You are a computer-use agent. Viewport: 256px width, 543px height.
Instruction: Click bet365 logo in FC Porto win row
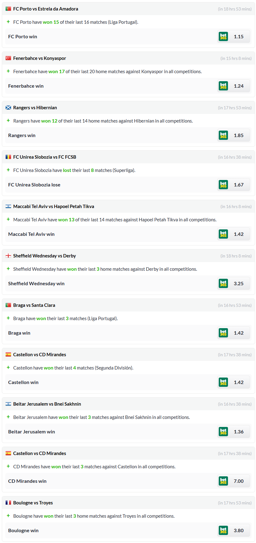(x=223, y=36)
